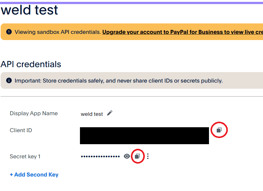Edit the Display App Name with pencil icon
The width and height of the screenshot is (263, 191).
(110, 113)
